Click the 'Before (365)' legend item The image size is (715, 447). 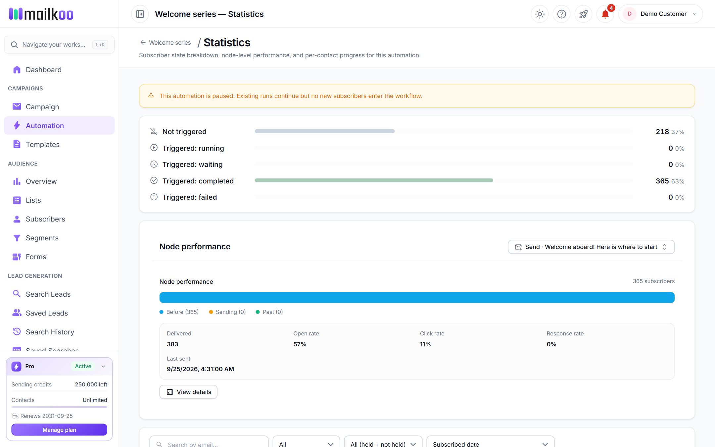179,312
